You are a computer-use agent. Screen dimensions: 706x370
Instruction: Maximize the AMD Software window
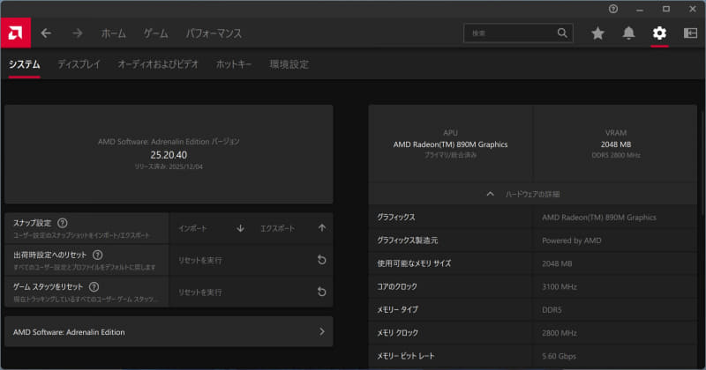tap(666, 9)
